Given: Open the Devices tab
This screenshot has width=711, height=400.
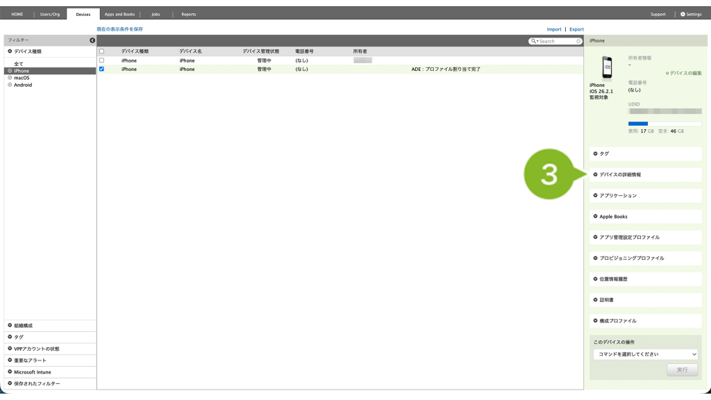Looking at the screenshot, I should [83, 14].
